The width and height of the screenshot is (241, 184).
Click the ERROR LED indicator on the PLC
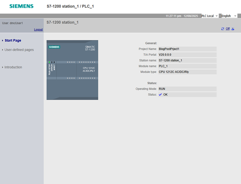52,62
